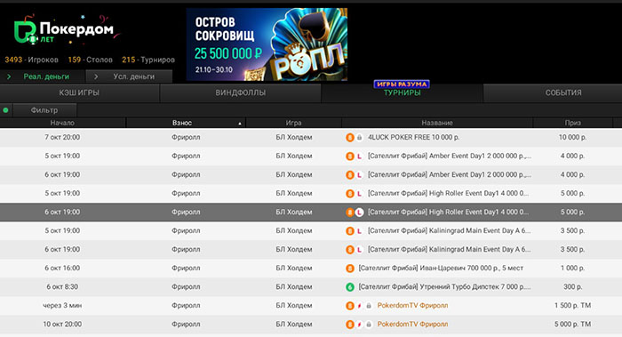Open the ВИНДФОЛЛЫ tab
The image size is (622, 337).
(241, 92)
